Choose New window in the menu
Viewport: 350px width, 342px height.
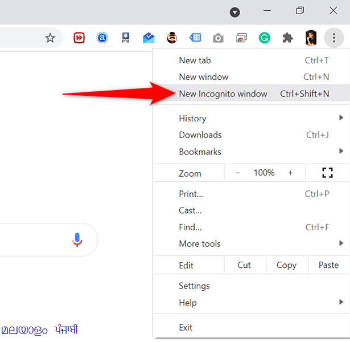click(x=252, y=77)
